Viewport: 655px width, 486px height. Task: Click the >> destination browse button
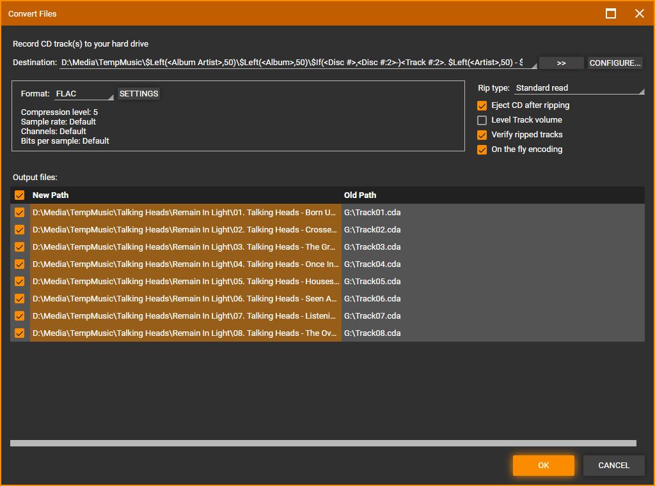tap(561, 63)
